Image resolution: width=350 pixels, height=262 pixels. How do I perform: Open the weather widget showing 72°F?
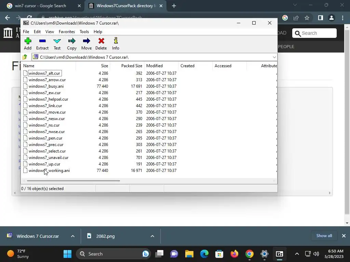coord(18,254)
